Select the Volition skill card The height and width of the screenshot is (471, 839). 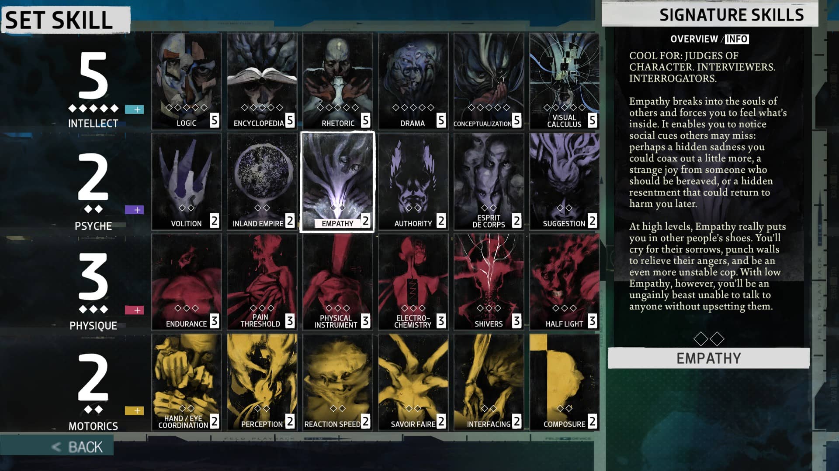tap(186, 181)
